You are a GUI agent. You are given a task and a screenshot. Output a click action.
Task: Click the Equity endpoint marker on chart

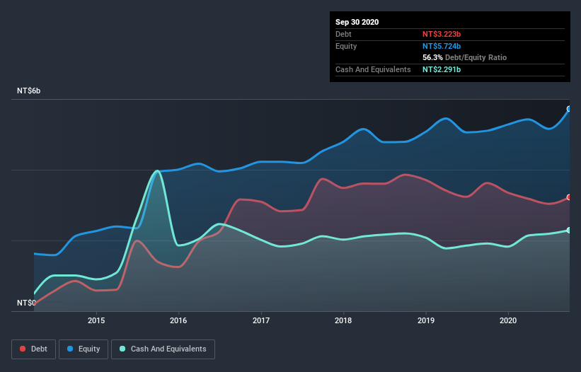click(x=569, y=109)
